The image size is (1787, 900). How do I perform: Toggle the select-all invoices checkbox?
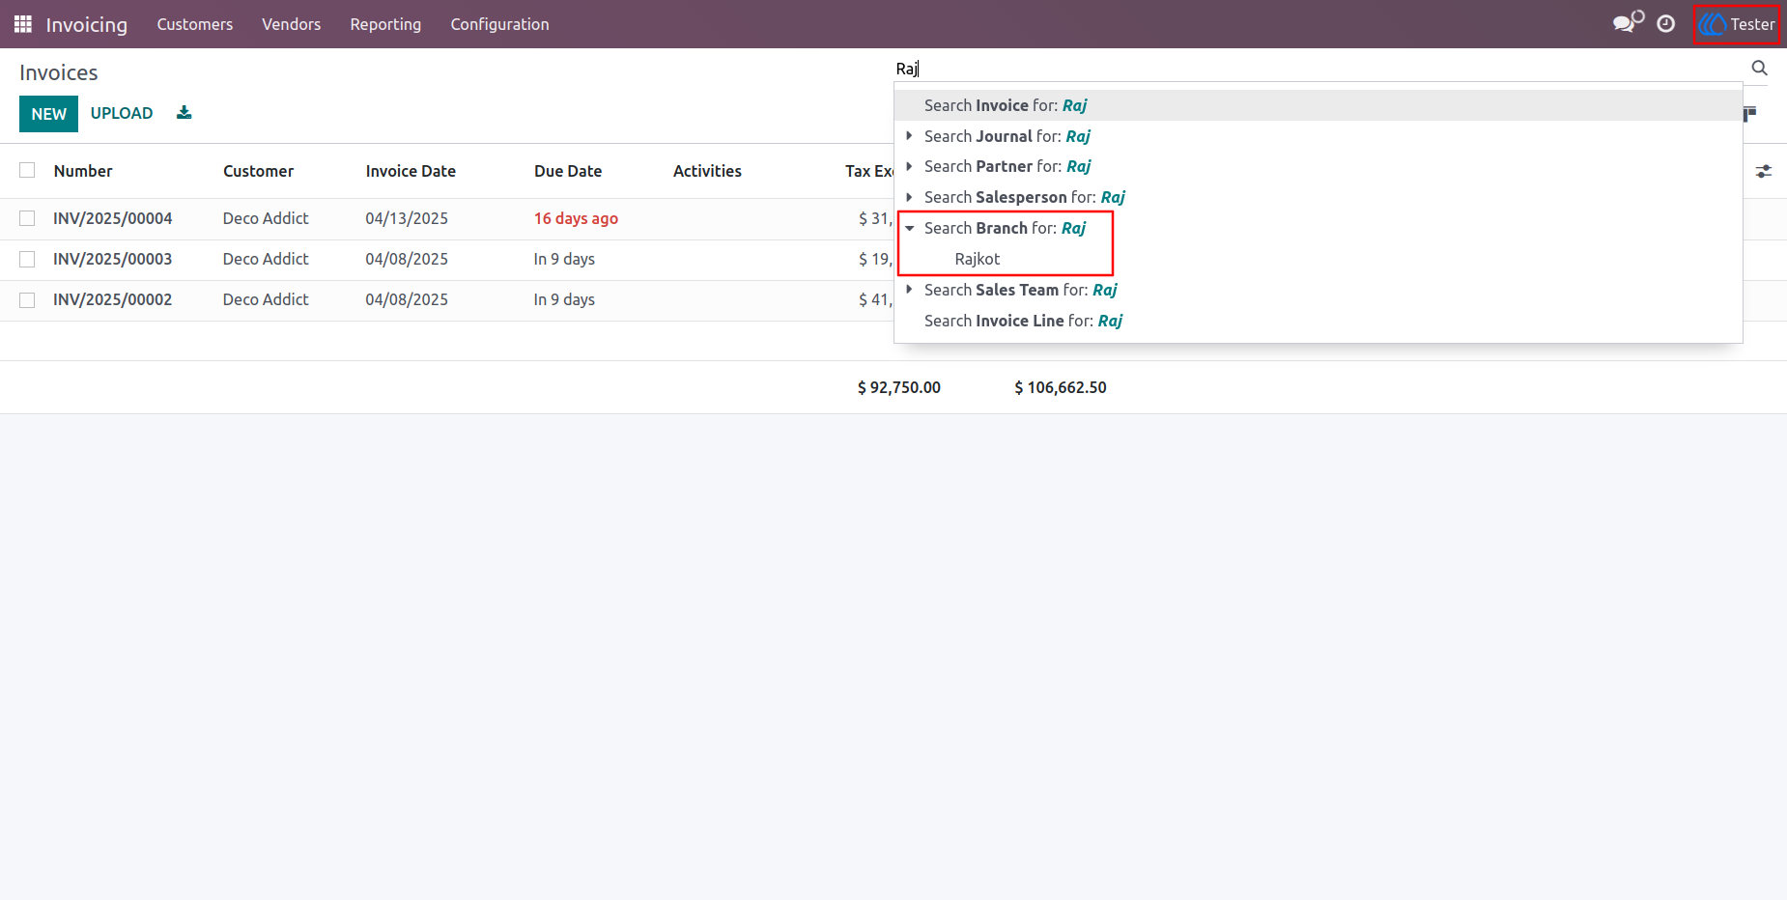coord(27,170)
